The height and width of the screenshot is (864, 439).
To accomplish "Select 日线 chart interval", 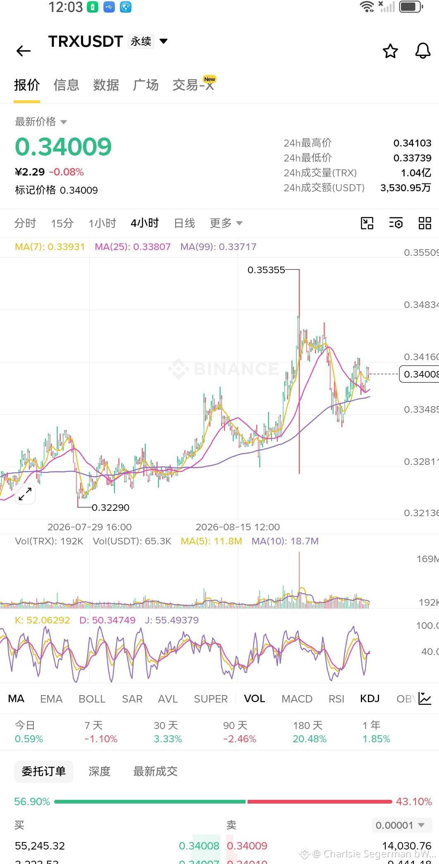I will [184, 223].
